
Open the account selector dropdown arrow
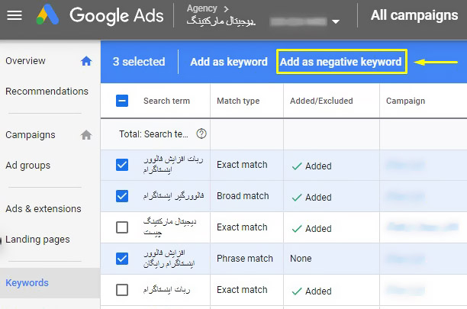(336, 21)
